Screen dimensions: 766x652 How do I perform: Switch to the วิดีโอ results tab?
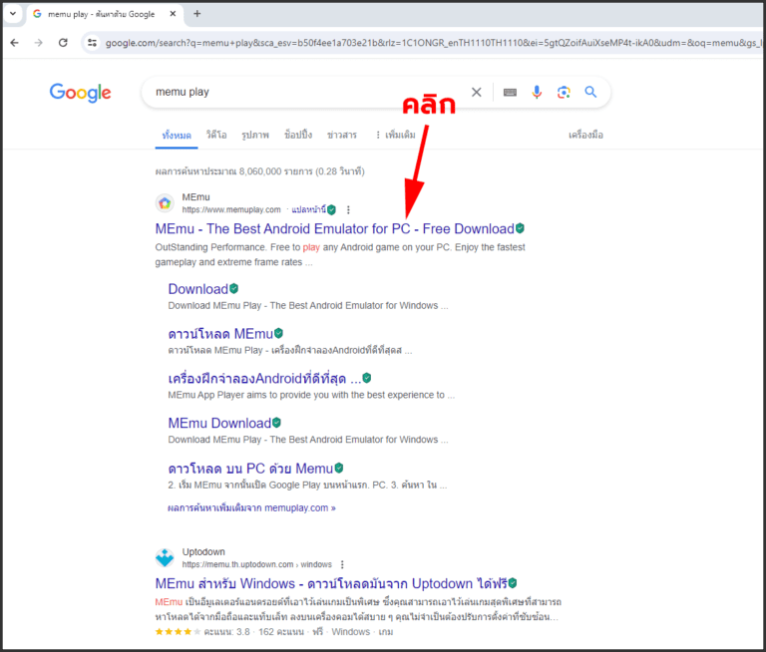tap(215, 135)
